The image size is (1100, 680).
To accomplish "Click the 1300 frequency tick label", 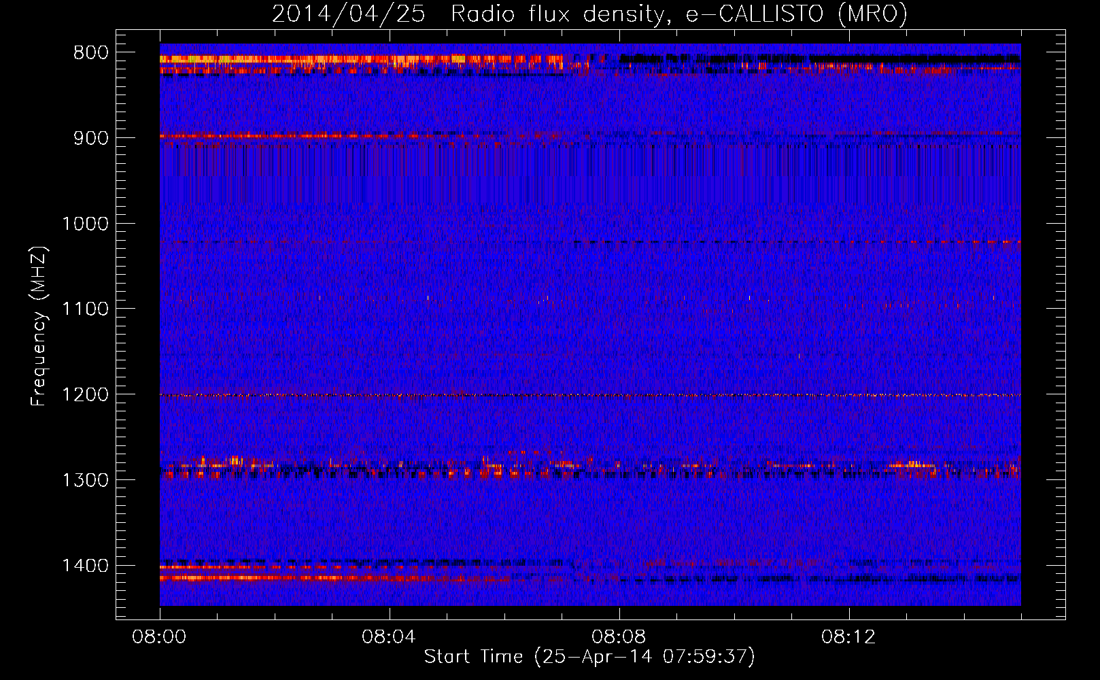I will point(84,480).
